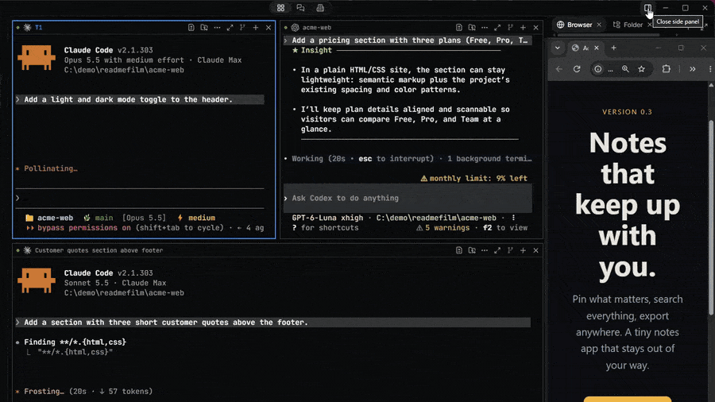The image size is (715, 402).
Task: Go back in the side panel browser
Action: (559, 69)
